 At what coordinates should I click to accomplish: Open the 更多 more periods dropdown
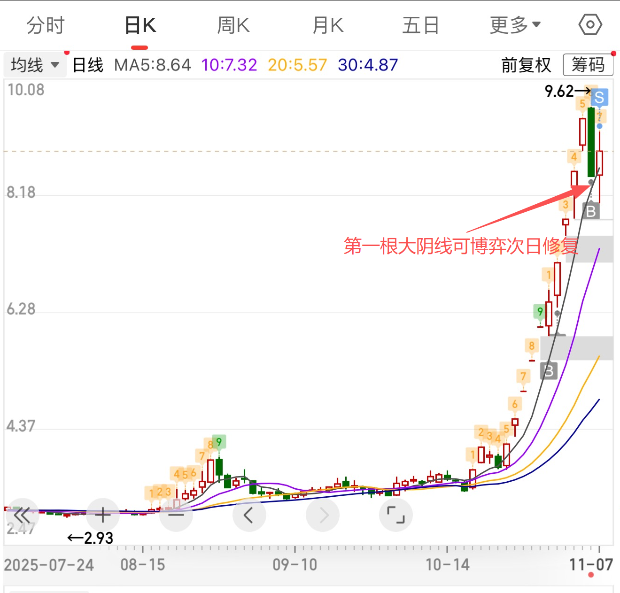(x=515, y=25)
